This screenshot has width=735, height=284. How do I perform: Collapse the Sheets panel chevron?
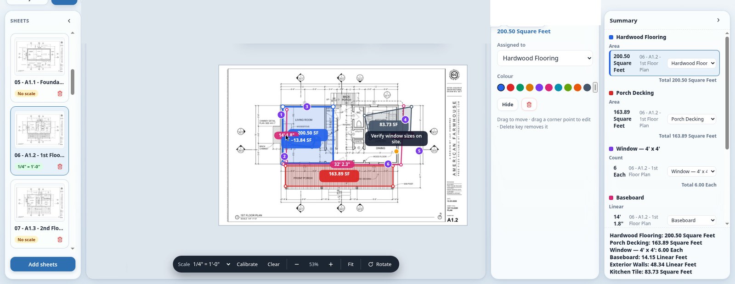tap(69, 21)
